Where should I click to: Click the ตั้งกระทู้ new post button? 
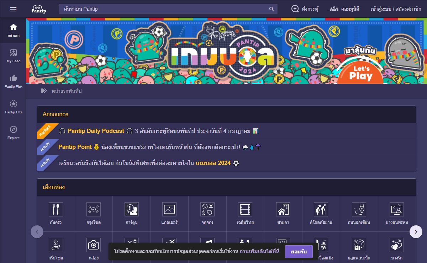click(305, 9)
